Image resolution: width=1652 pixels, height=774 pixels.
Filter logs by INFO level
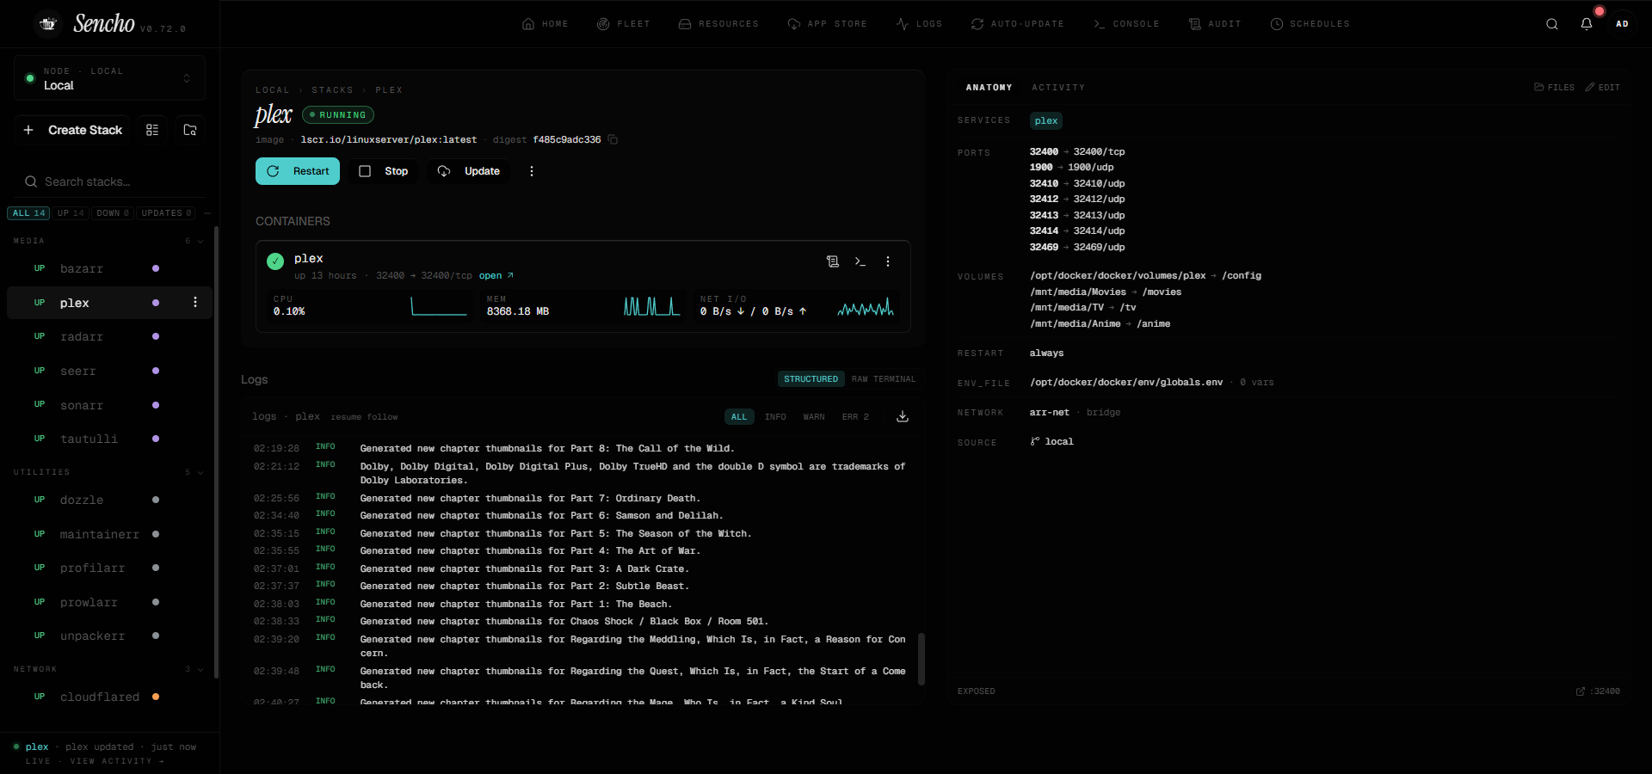775,416
